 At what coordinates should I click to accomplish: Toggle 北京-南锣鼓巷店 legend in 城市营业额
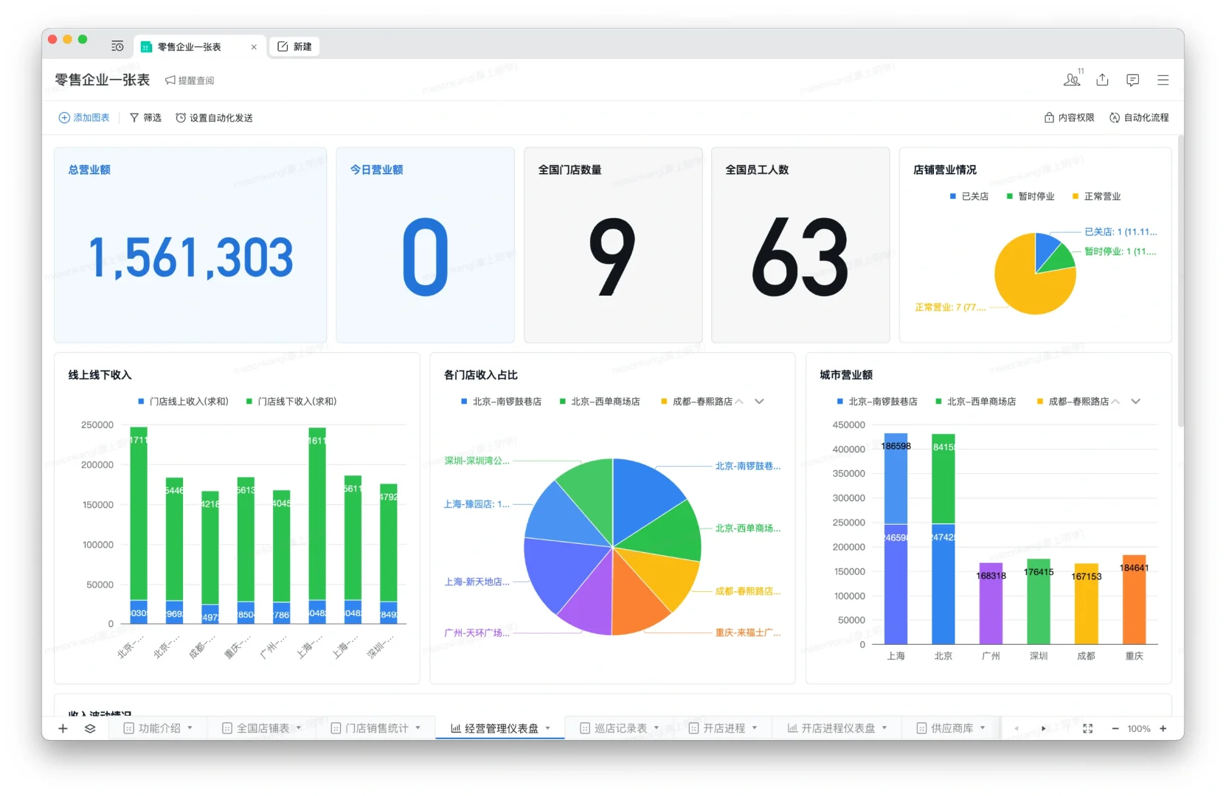point(877,402)
